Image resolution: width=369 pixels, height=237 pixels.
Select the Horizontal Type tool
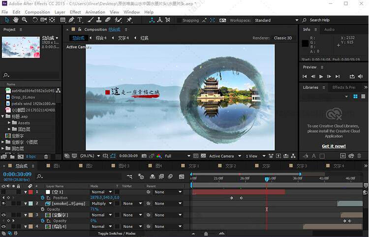coord(80,20)
